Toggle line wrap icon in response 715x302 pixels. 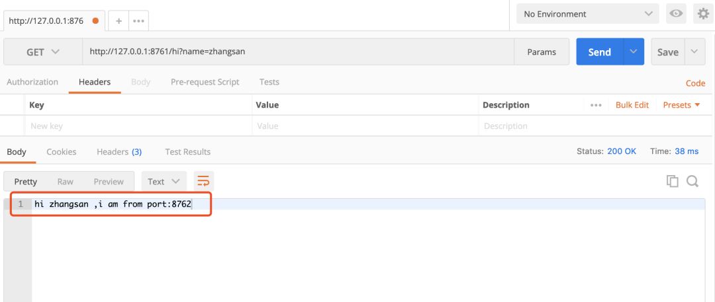(203, 181)
